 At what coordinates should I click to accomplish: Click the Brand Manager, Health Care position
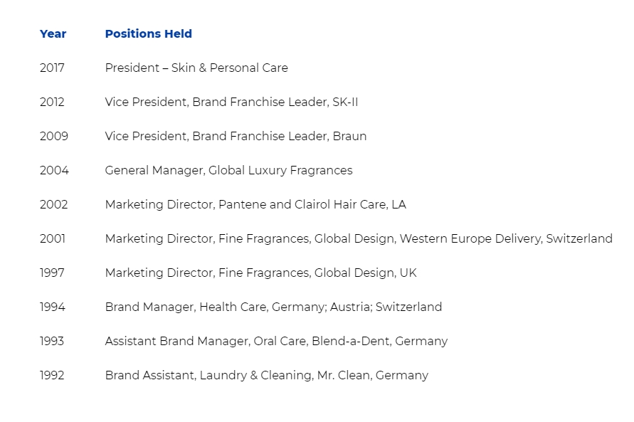coord(273,307)
